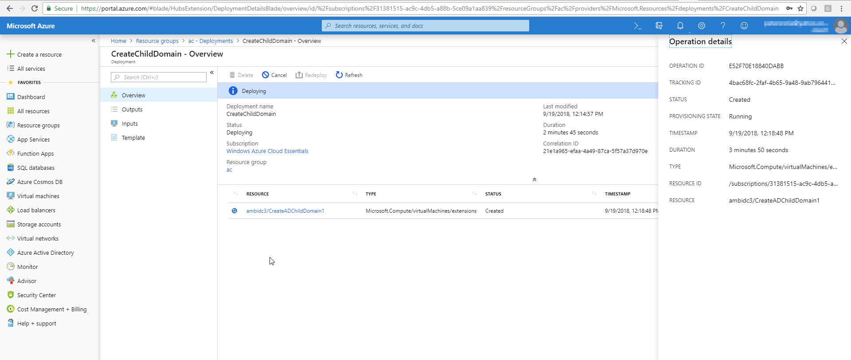Focus the global search resources box

pyautogui.click(x=425, y=26)
